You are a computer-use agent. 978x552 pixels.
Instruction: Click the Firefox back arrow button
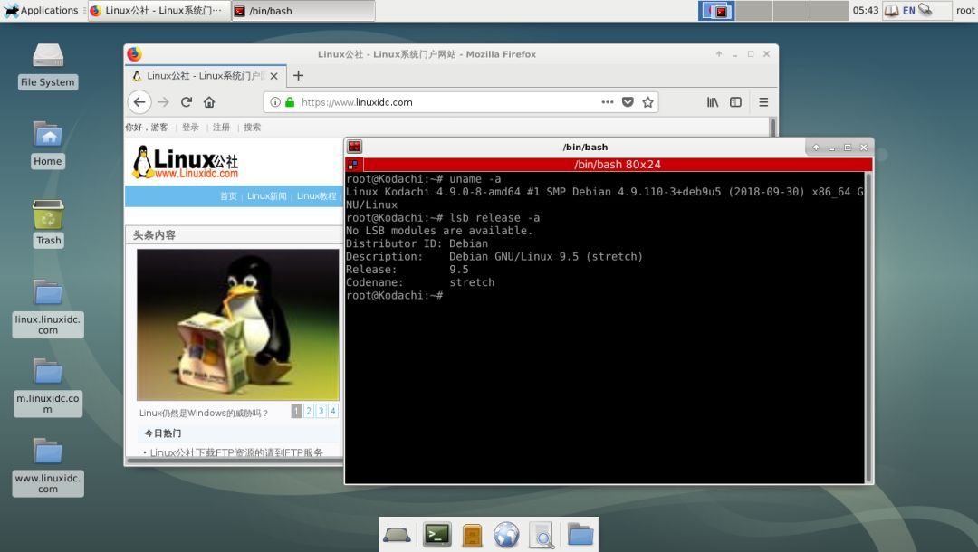[139, 102]
